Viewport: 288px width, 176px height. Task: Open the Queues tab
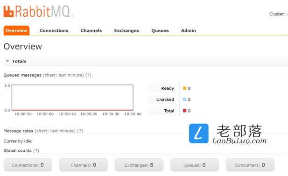pos(160,30)
